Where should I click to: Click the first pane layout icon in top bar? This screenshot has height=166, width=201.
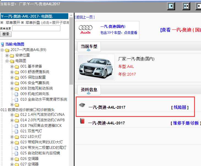coord(171,6)
